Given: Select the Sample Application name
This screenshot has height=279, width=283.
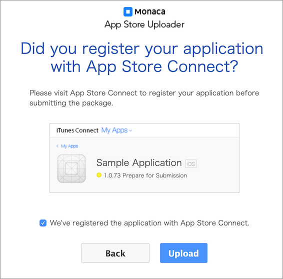Looking at the screenshot, I should [139, 163].
